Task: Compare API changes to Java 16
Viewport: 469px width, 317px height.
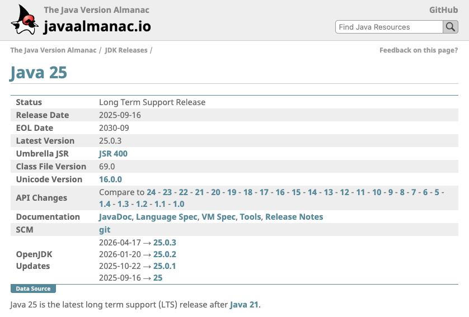Action: pyautogui.click(x=280, y=192)
